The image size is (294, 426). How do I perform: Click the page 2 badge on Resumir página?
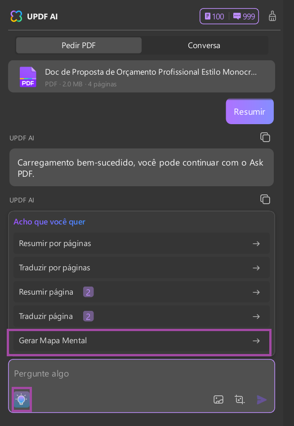pyautogui.click(x=88, y=292)
